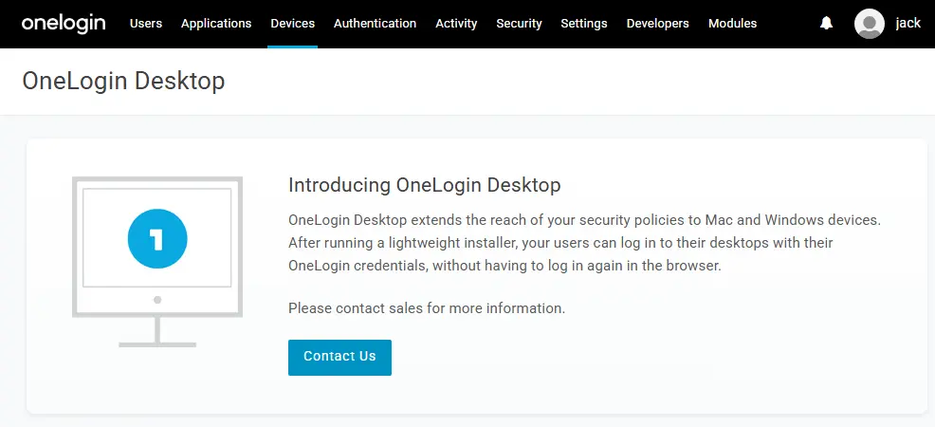Open the Modules menu
Viewport: 935px width, 427px height.
[x=733, y=24]
